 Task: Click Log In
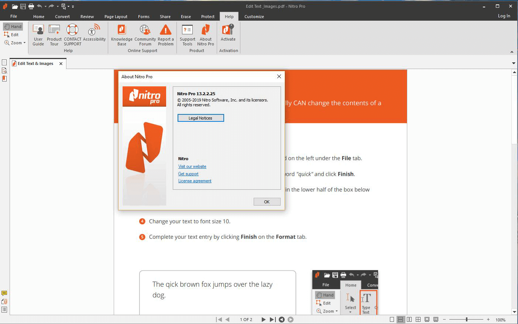(504, 16)
